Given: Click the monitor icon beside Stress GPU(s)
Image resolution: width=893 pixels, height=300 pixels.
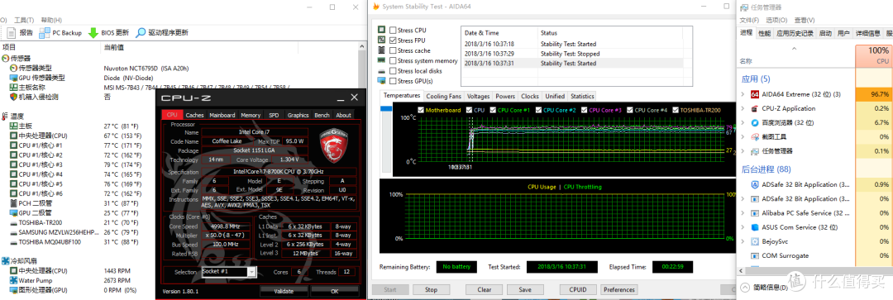Looking at the screenshot, I should coord(381,81).
